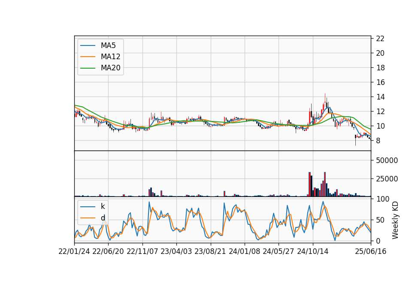412x296 pixels.
Task: Click the price axis label 20
Action: (x=380, y=53)
